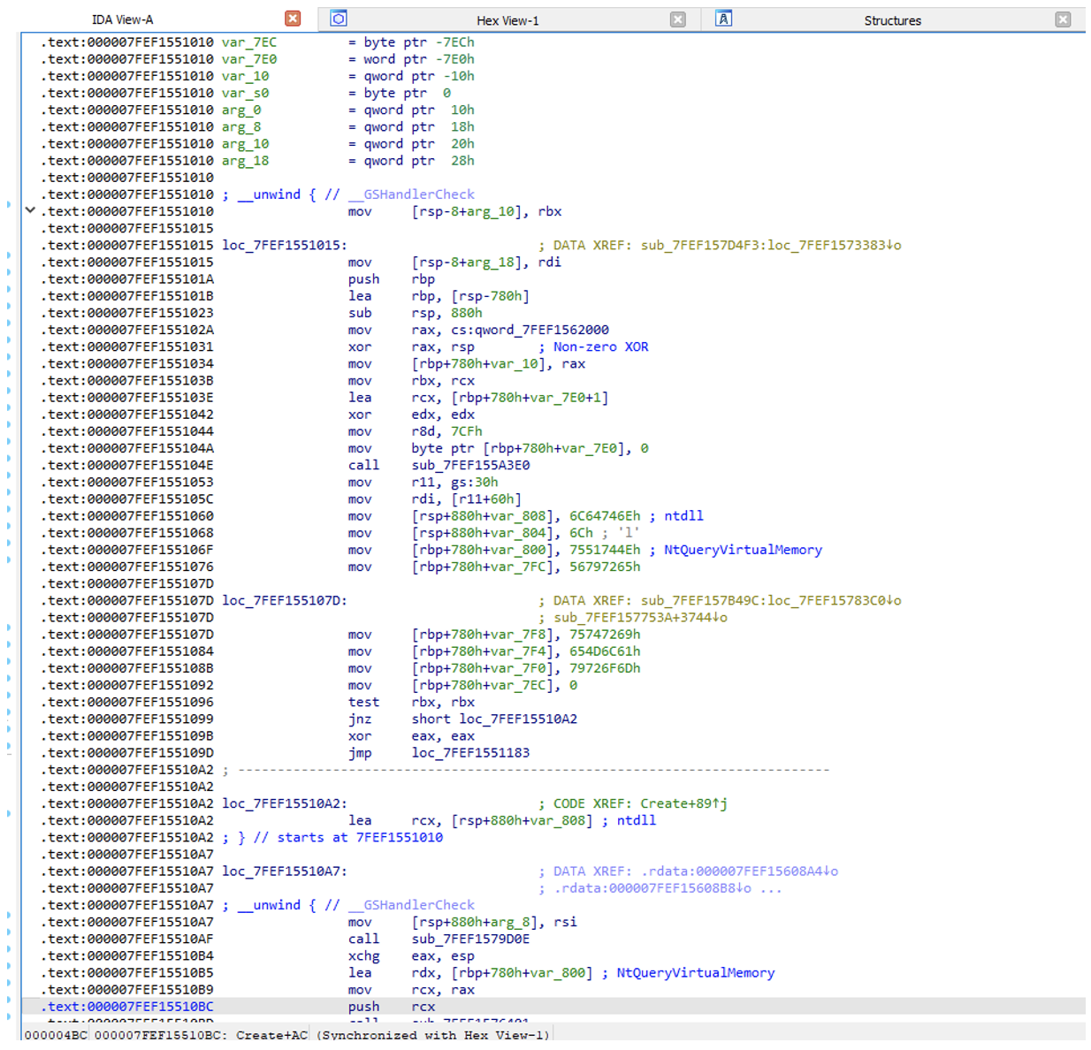The height and width of the screenshot is (1050, 1091).
Task: Click the loc_7FEF155107D label
Action: [284, 600]
